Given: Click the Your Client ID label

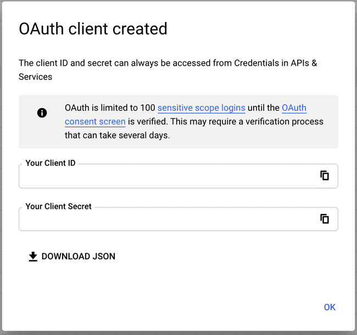Looking at the screenshot, I should tap(51, 163).
